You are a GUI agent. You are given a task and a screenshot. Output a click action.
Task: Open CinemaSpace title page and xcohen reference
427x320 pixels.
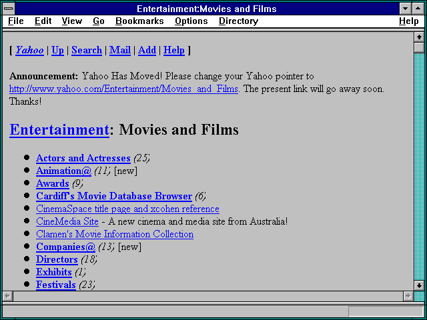tap(127, 209)
